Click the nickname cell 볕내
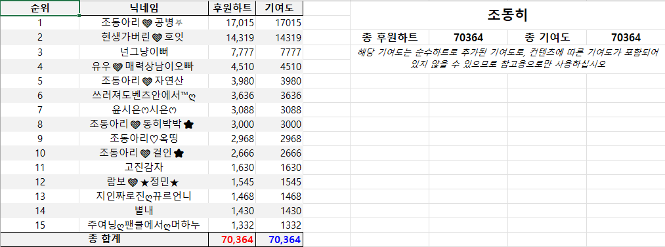Viewport: 665px width, 247px height. (144, 210)
